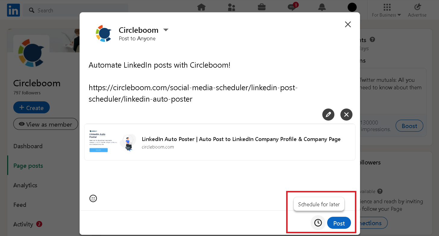Click the Boost button
Screen dimensions: 439x236
click(409, 126)
